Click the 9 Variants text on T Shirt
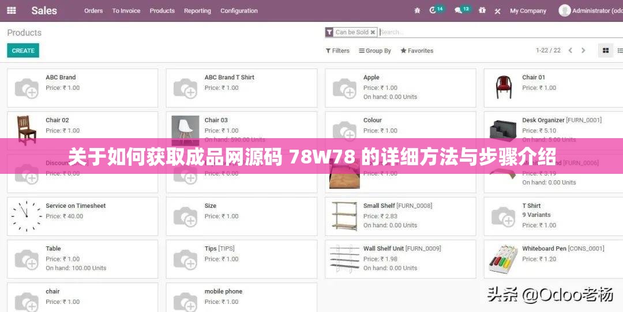623x312 pixels. [536, 215]
